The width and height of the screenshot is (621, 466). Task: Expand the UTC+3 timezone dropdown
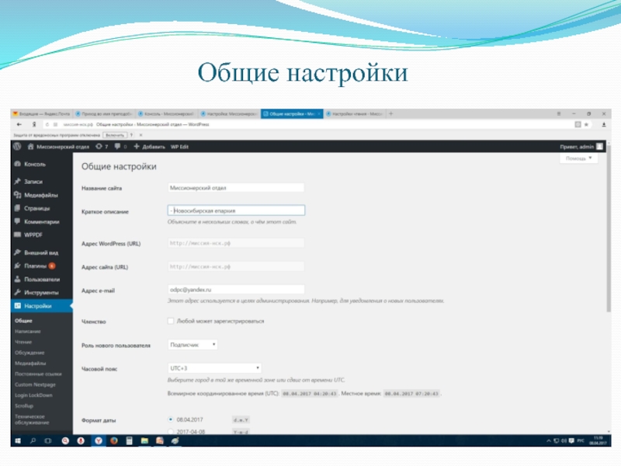pos(214,367)
